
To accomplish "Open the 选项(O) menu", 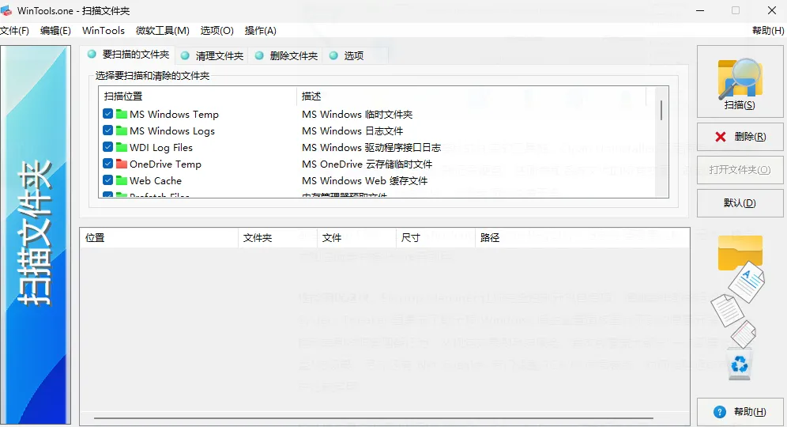I will pos(217,31).
